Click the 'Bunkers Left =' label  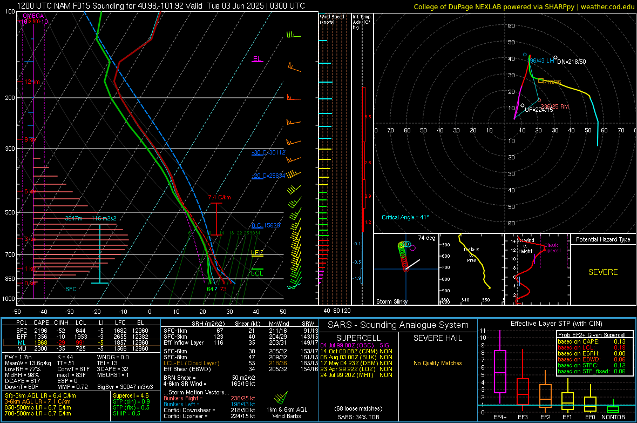pyautogui.click(x=181, y=404)
